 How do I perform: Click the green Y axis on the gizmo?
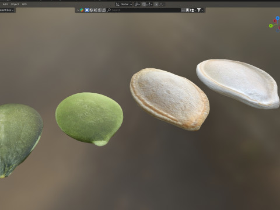pyautogui.click(x=271, y=26)
